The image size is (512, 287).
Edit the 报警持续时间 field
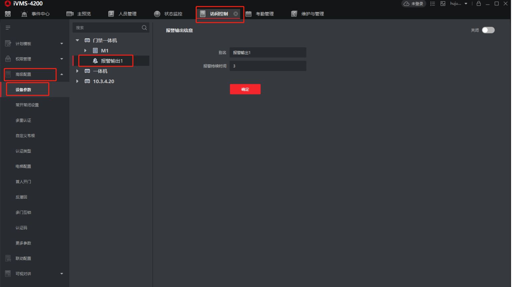(268, 66)
